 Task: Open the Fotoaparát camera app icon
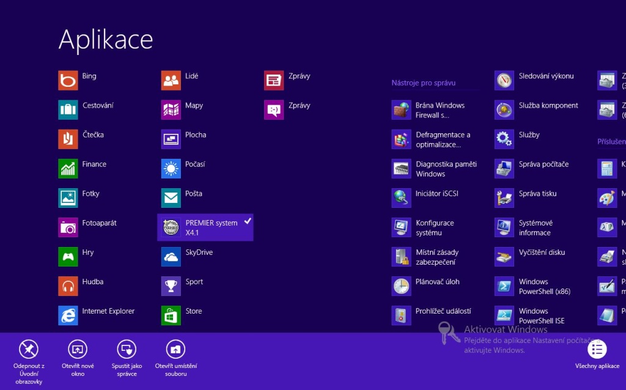68,227
